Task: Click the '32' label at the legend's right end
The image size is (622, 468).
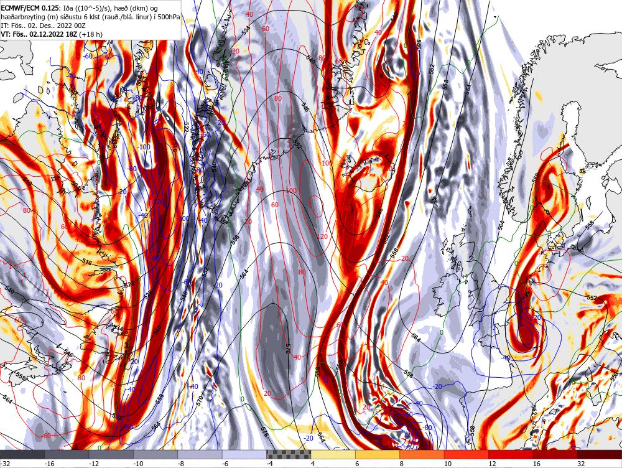Action: pyautogui.click(x=581, y=464)
